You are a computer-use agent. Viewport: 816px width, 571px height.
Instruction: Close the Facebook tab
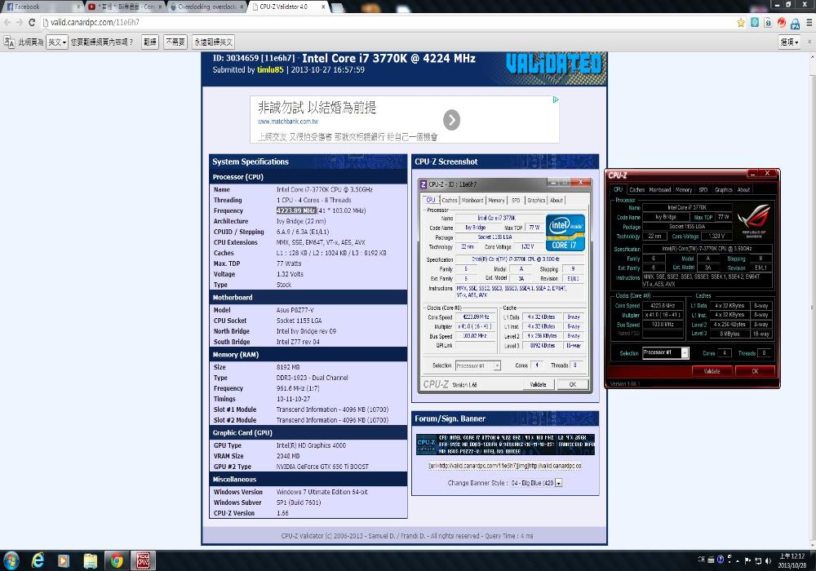tap(78, 7)
